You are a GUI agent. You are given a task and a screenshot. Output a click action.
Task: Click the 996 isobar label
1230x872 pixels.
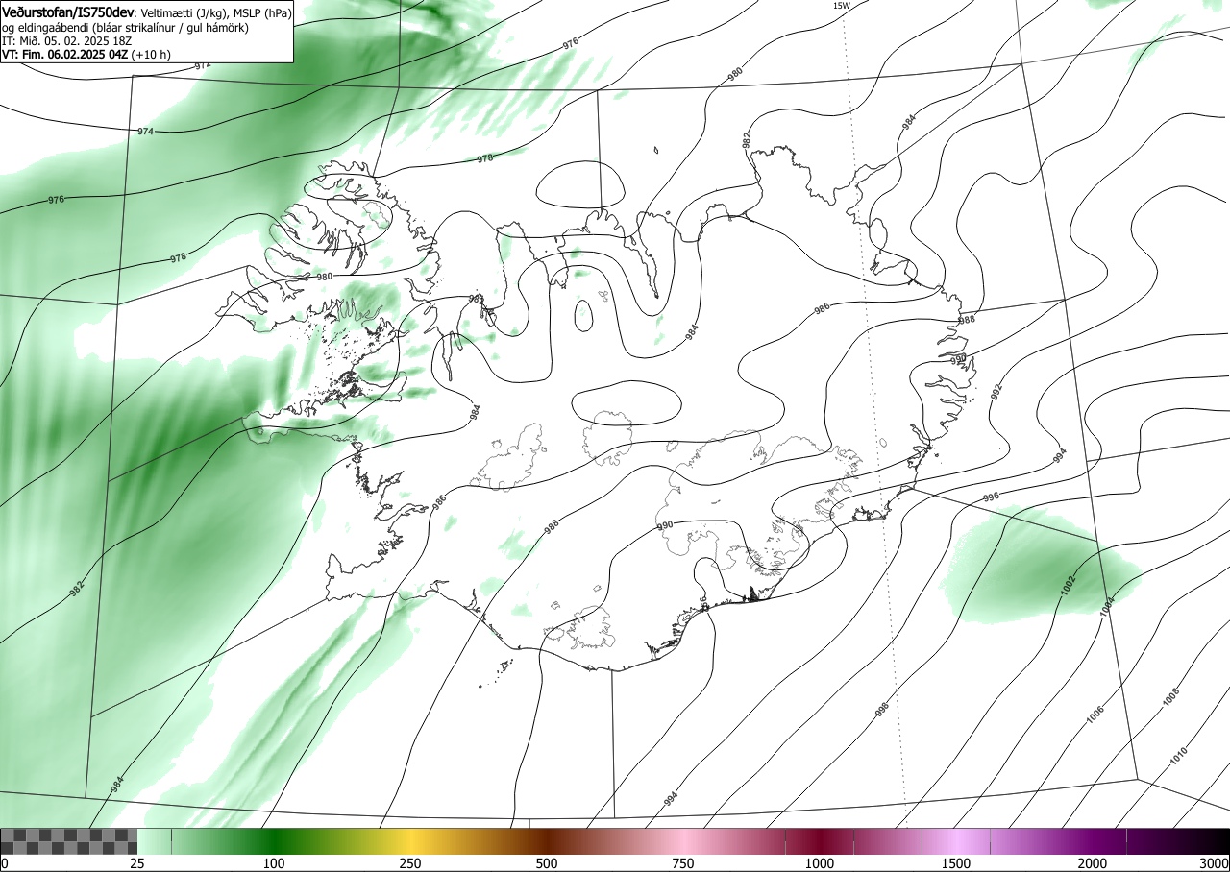991,497
